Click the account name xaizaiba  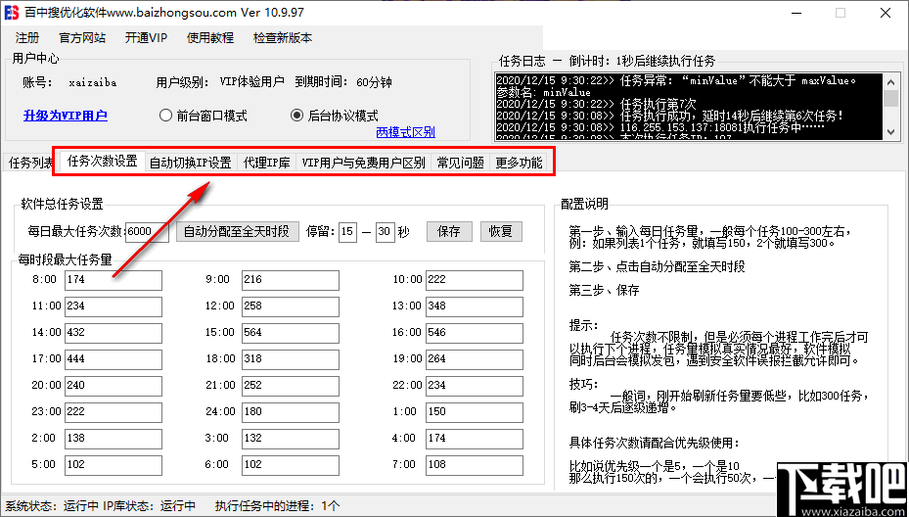pos(93,83)
